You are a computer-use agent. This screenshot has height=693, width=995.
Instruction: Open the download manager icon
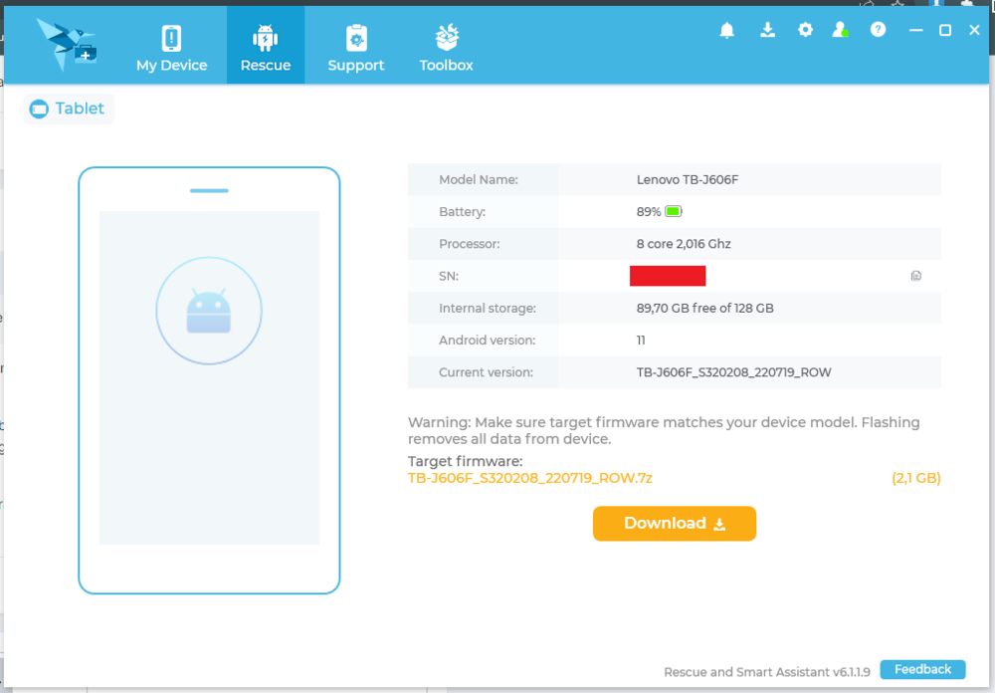coord(767,30)
